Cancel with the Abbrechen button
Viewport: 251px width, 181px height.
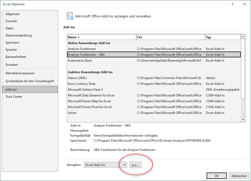point(239,176)
